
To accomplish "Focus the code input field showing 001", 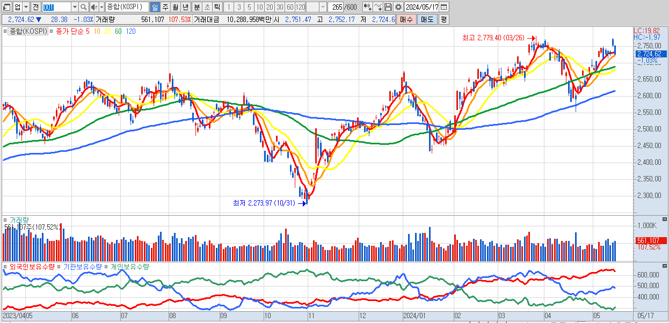I will (x=56, y=7).
